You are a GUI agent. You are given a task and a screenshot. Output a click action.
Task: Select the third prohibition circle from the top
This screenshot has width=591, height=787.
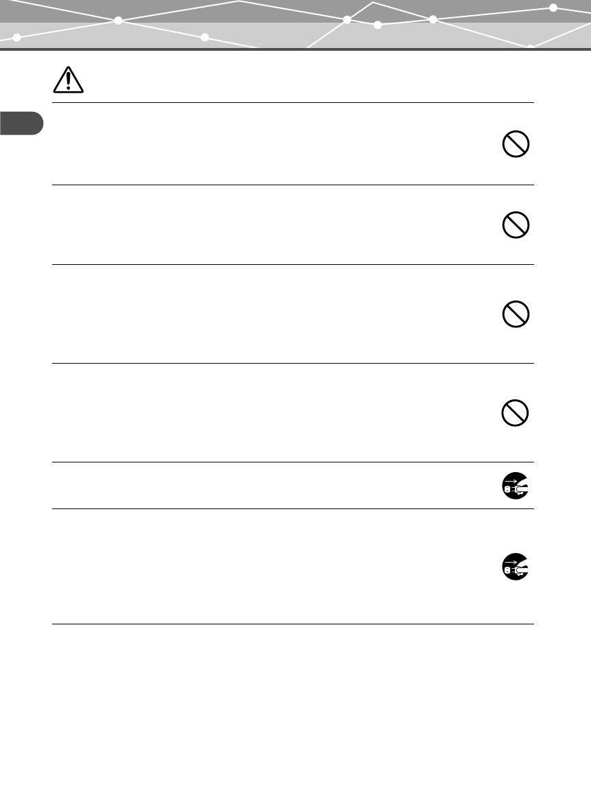pyautogui.click(x=516, y=314)
